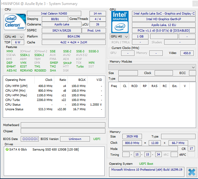Click the SGX feature flag
Image resolution: width=198 pixels, height=179 pixels.
(66, 70)
